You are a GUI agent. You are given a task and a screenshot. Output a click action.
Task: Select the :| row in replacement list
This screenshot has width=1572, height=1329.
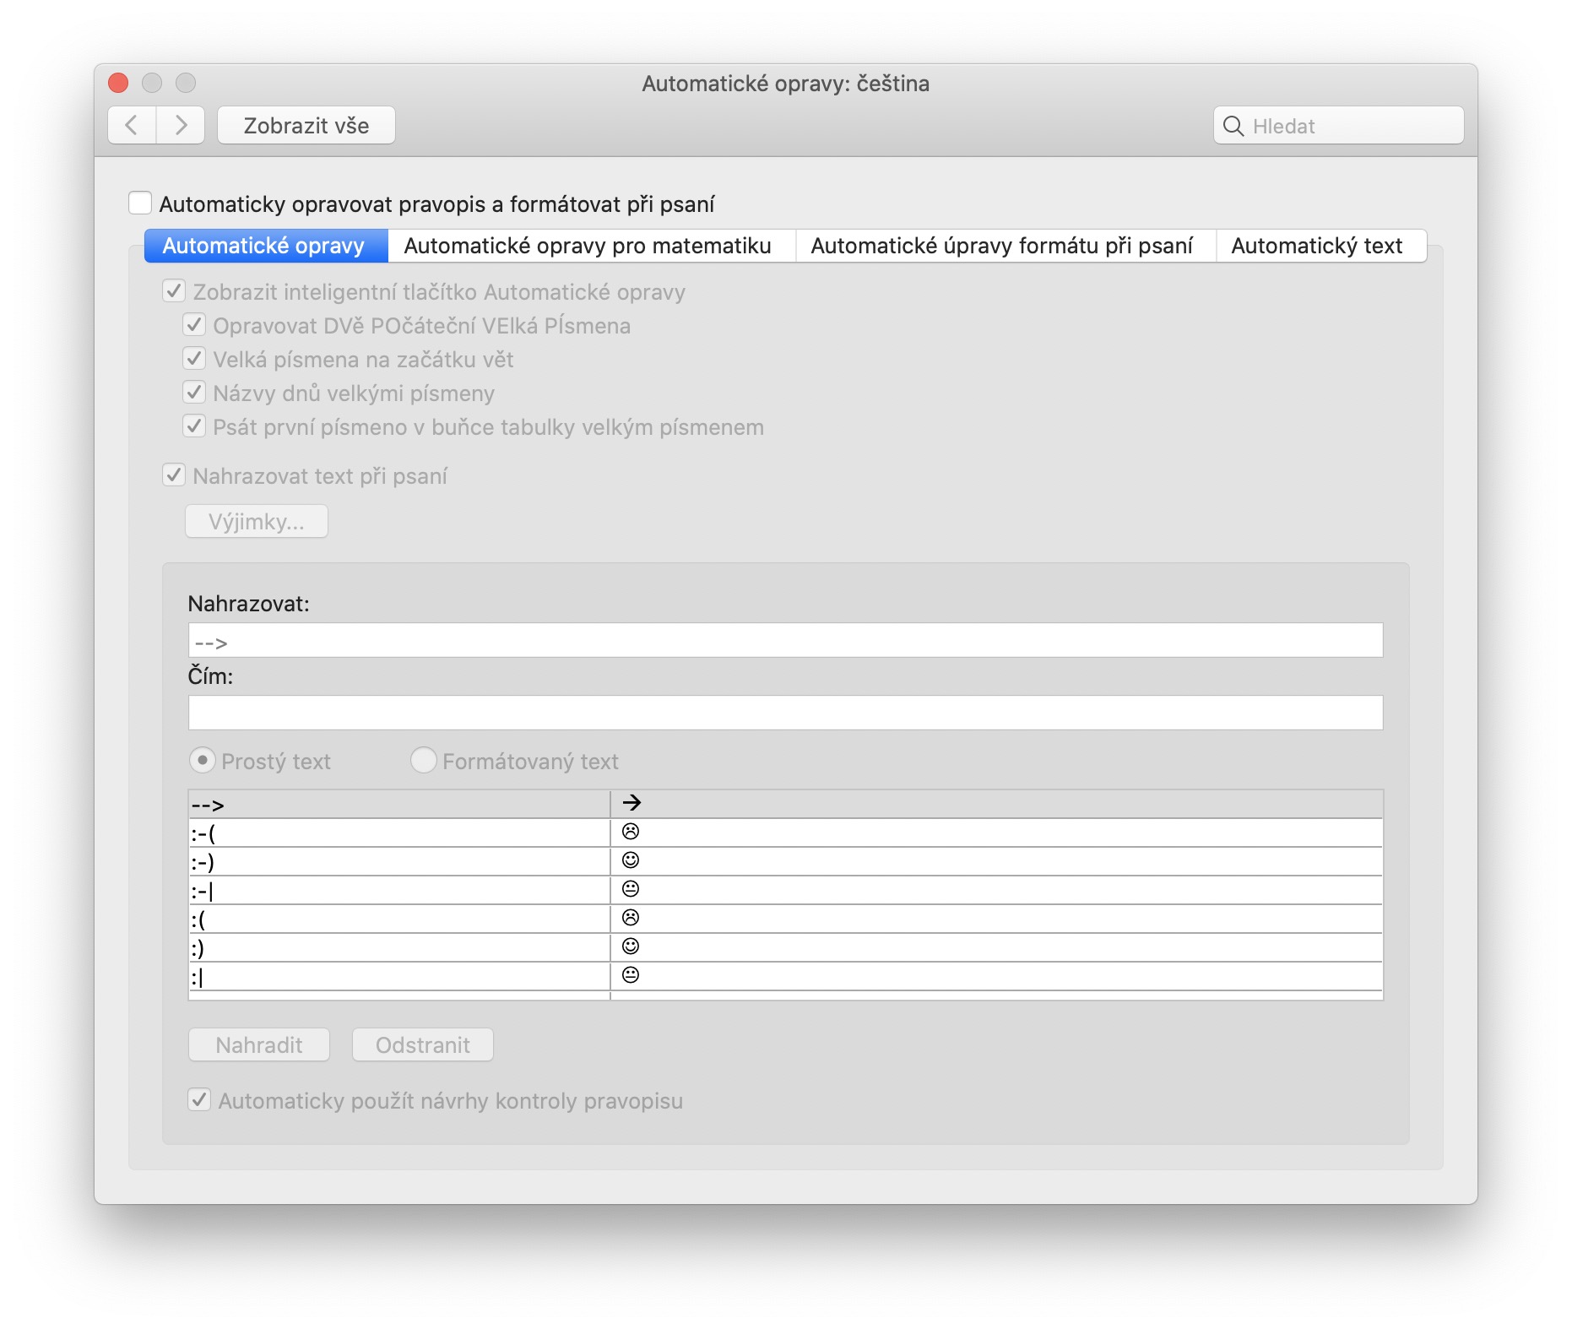tap(785, 977)
